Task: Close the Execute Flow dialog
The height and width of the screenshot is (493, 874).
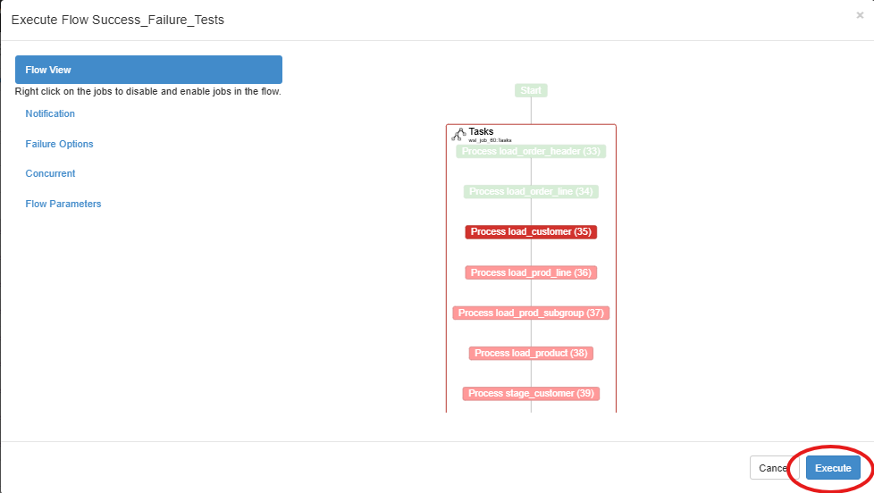Action: [860, 15]
